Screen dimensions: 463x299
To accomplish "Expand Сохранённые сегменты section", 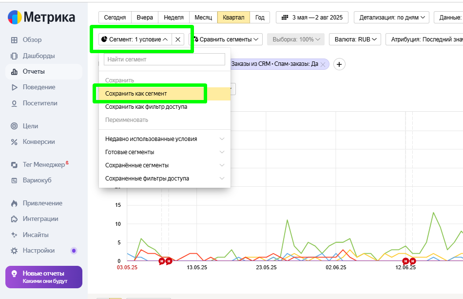I will tap(164, 165).
